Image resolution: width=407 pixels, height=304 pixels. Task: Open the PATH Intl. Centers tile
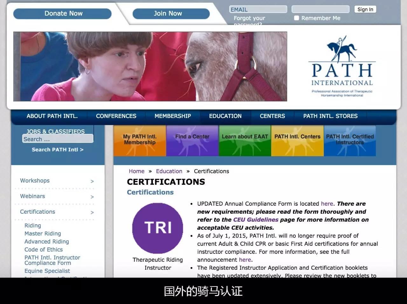(297, 141)
